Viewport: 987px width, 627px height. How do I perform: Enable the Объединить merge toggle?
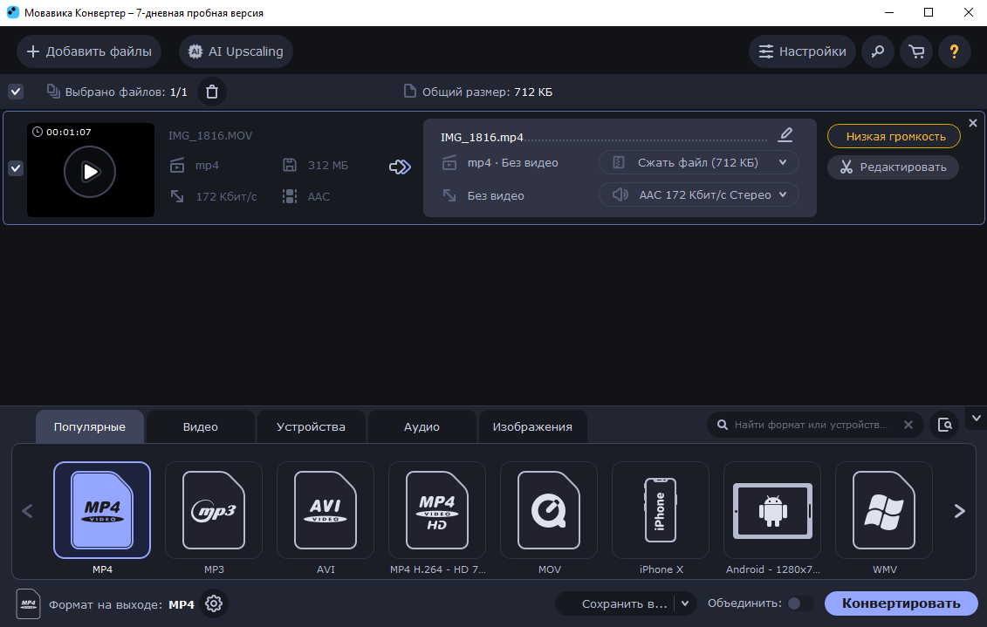799,603
